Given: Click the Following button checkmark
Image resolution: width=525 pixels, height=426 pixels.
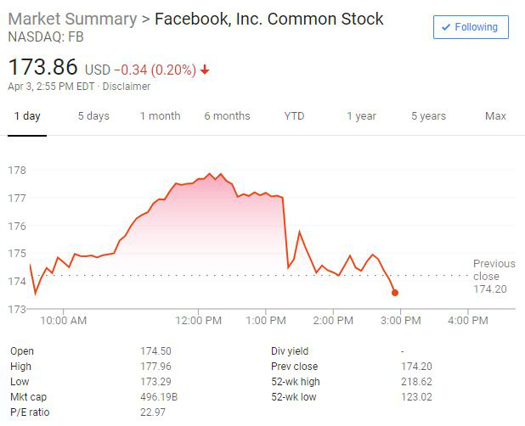Looking at the screenshot, I should [x=446, y=27].
